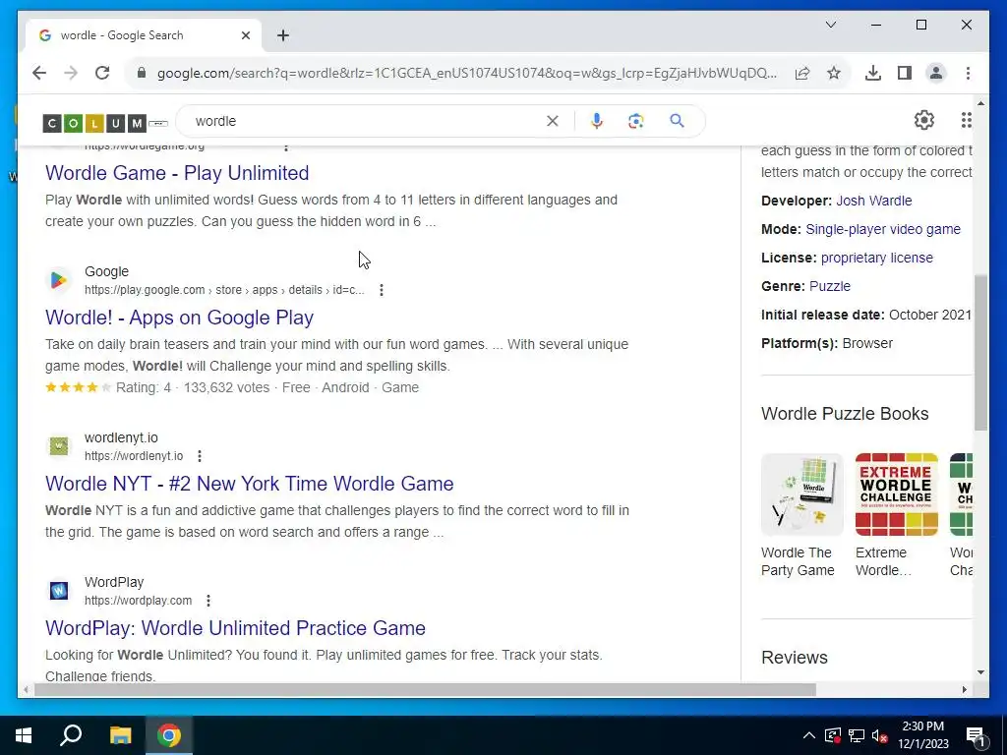The height and width of the screenshot is (755, 1007).
Task: Open the Josh Wardle developer link
Action: tap(873, 201)
